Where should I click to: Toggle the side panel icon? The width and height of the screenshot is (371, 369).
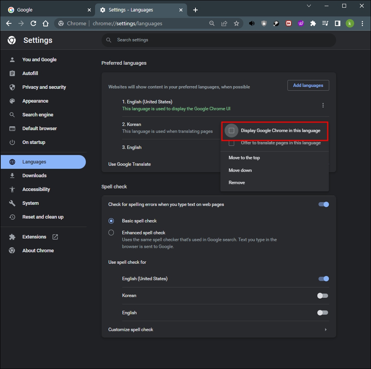(x=338, y=23)
